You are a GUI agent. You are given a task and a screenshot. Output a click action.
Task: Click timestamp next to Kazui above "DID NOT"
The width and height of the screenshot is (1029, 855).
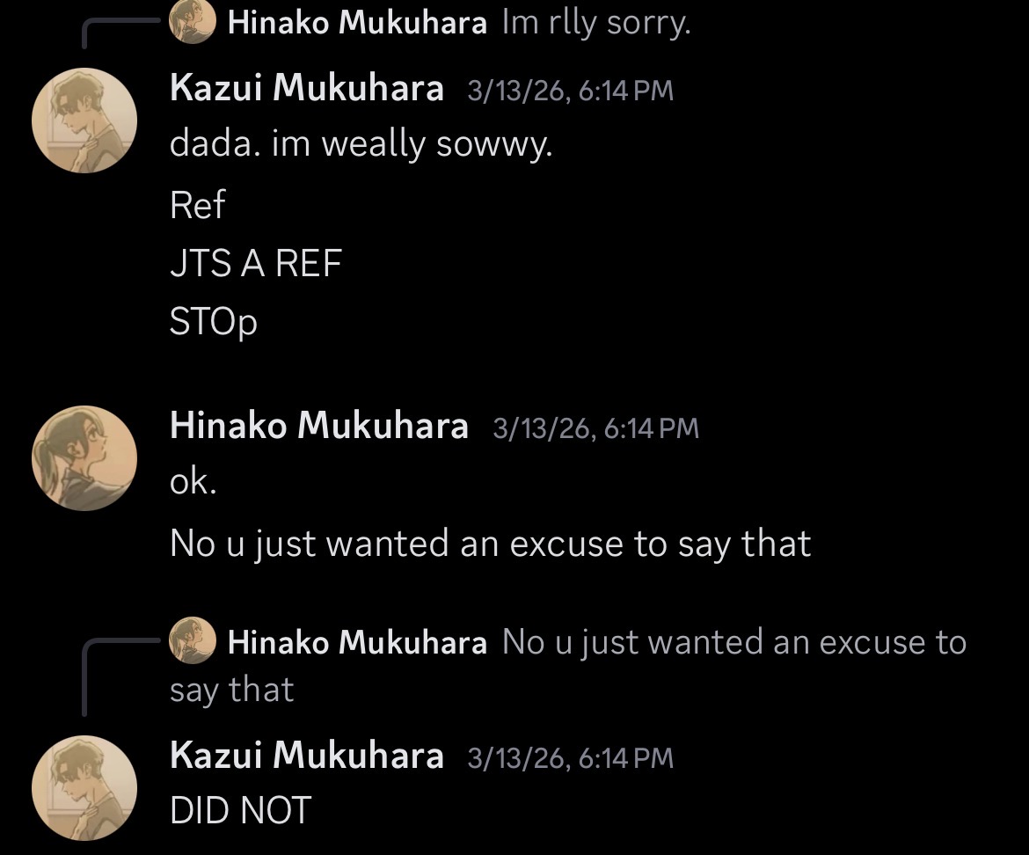pos(570,758)
